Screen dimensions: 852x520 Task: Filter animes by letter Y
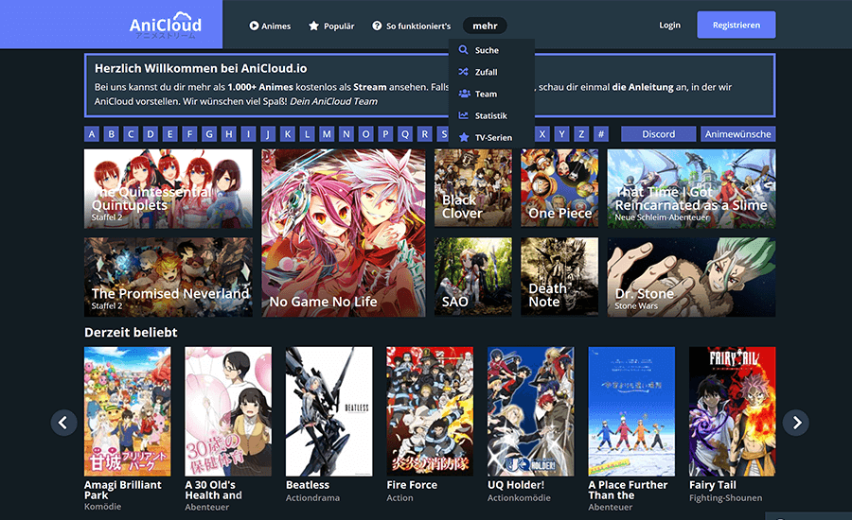click(561, 134)
